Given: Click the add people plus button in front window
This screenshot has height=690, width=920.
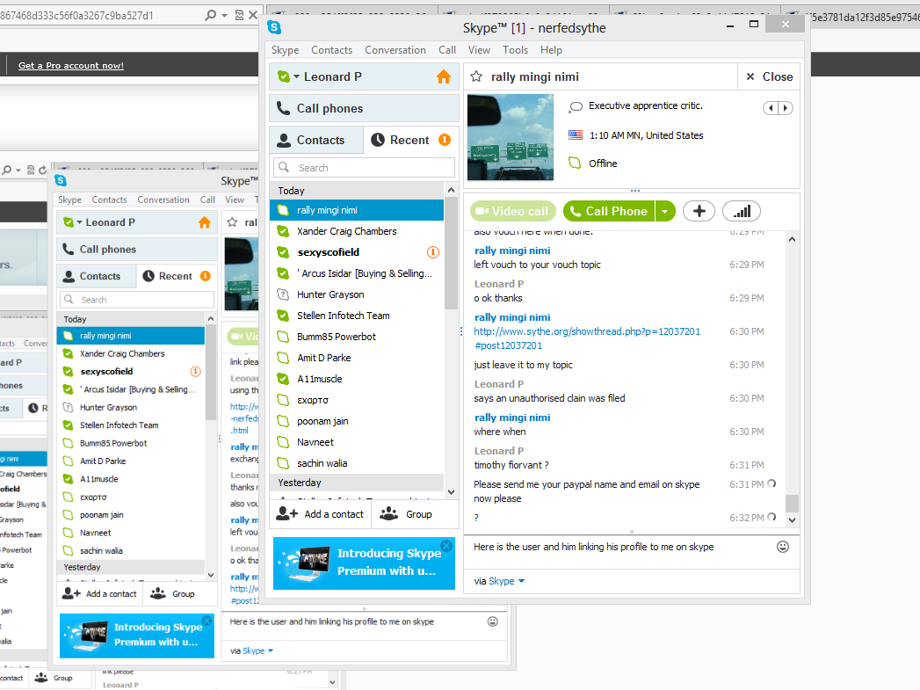Looking at the screenshot, I should pos(699,211).
